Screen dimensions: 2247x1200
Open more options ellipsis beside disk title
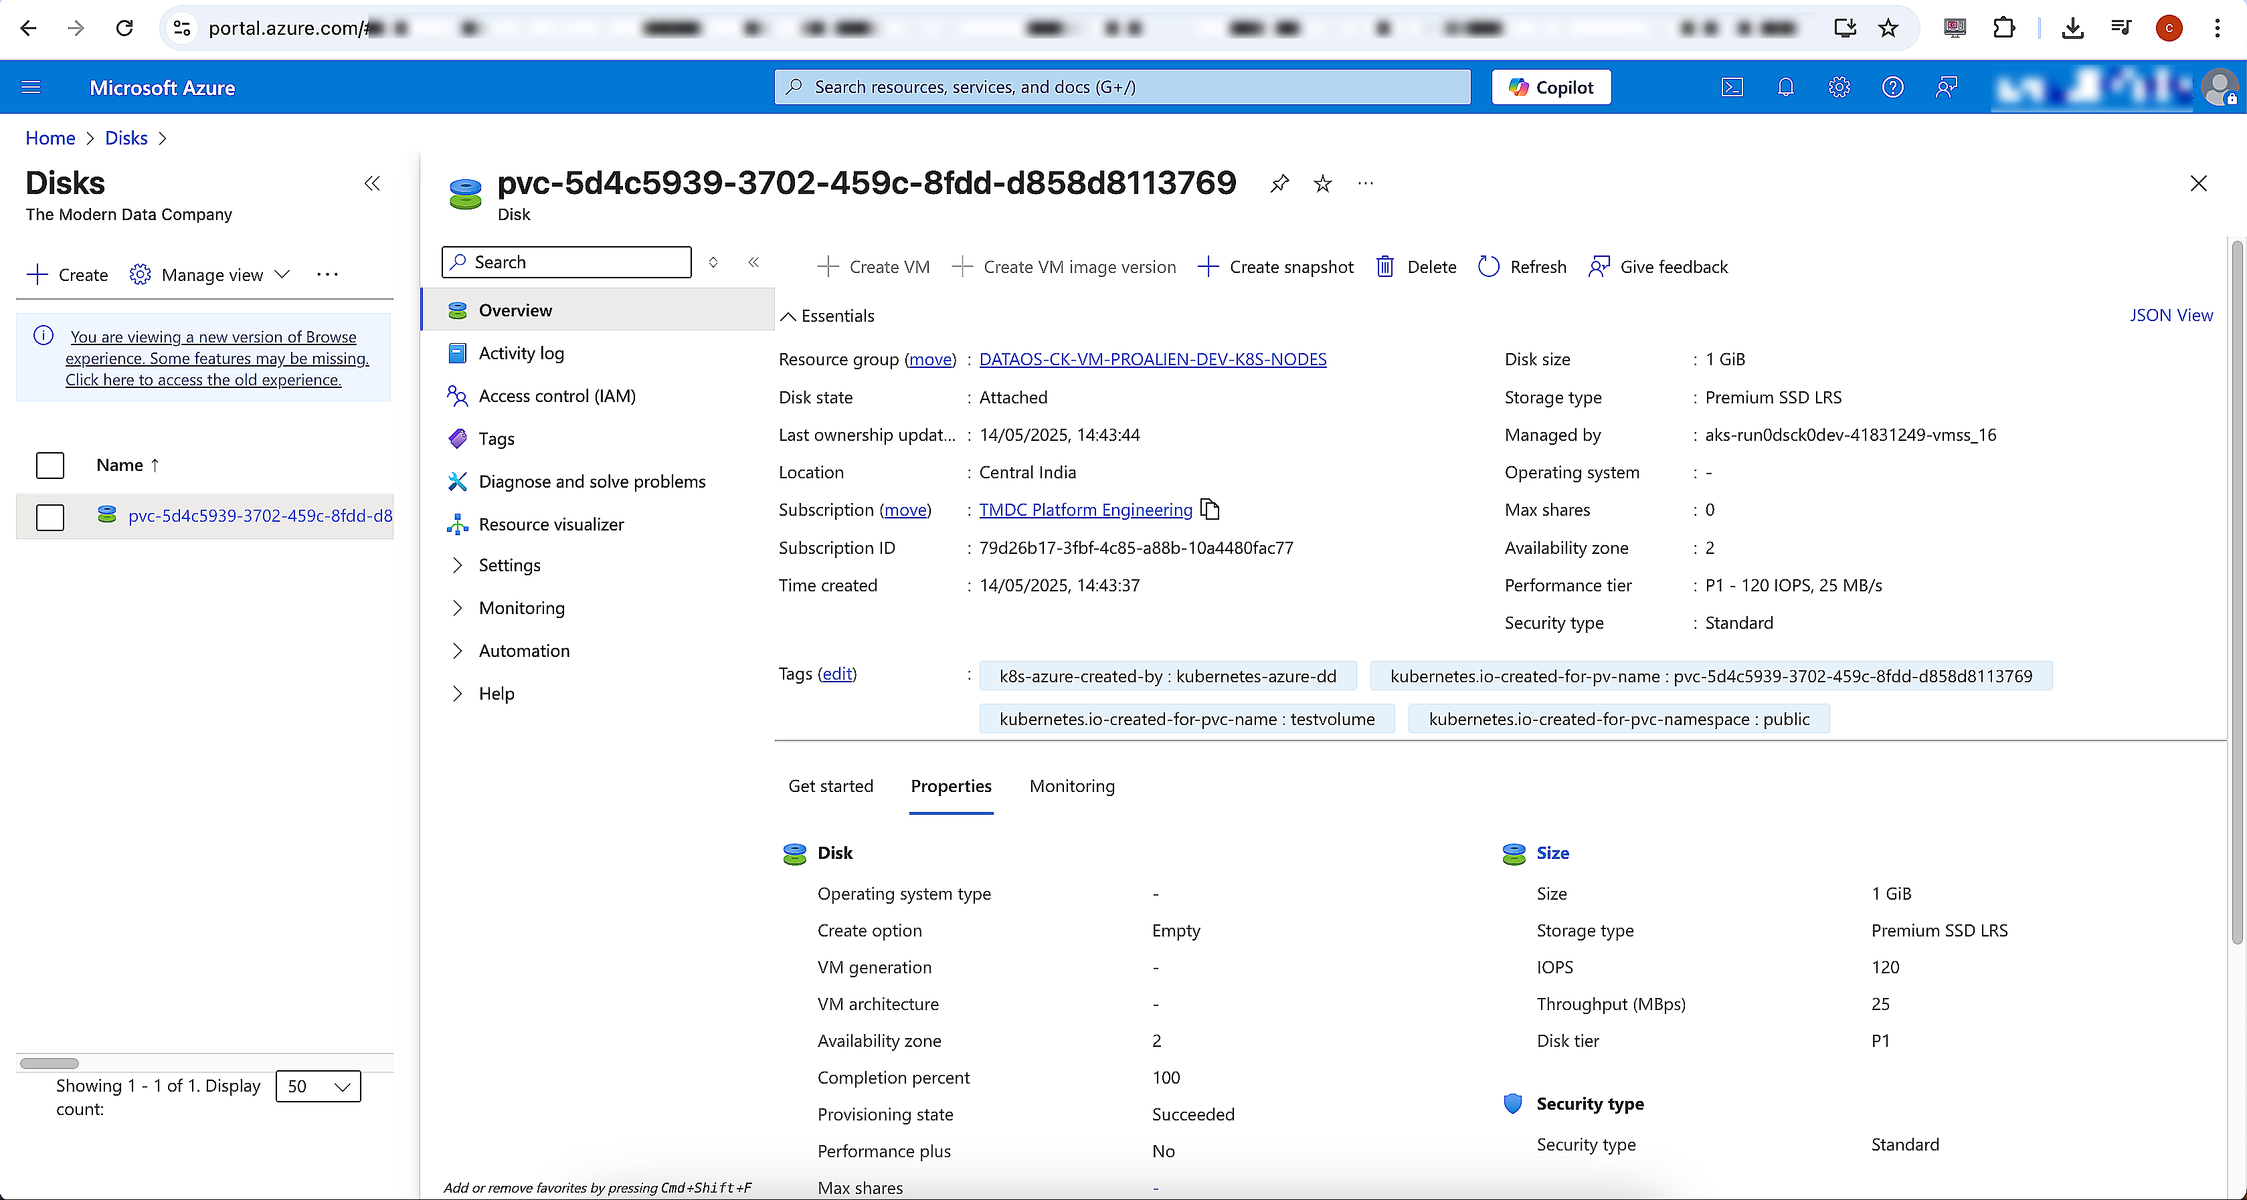point(1365,183)
